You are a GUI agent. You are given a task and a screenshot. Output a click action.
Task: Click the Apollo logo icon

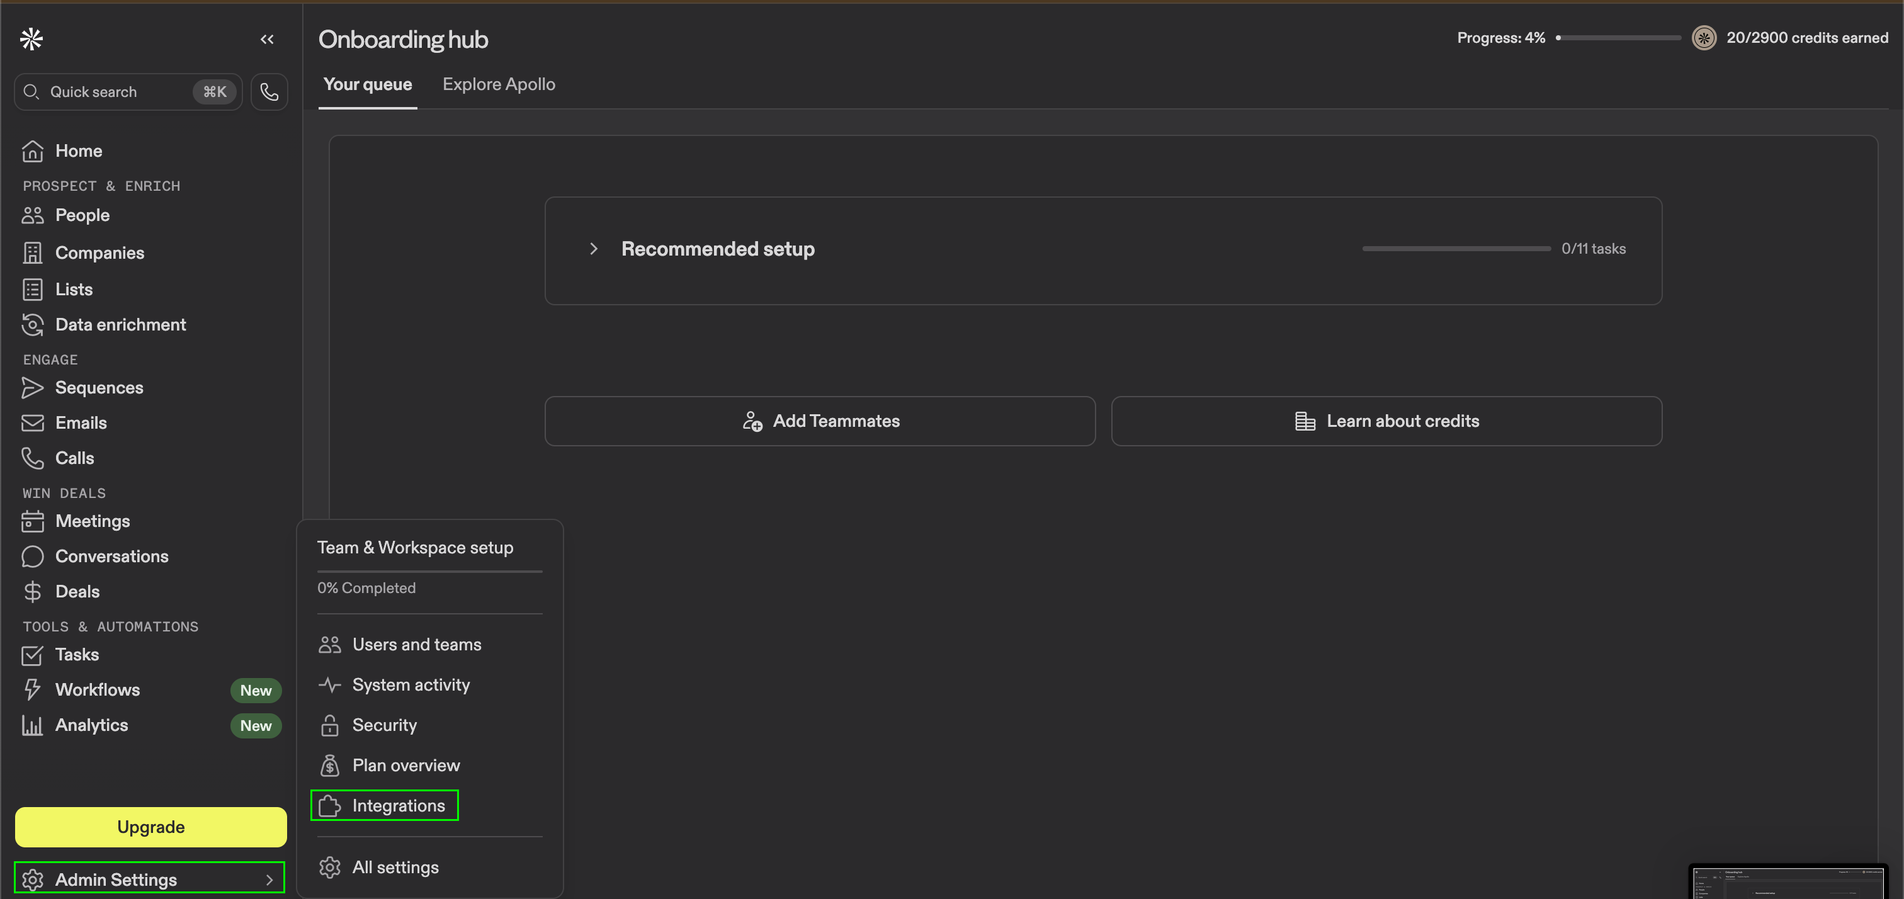click(x=31, y=39)
